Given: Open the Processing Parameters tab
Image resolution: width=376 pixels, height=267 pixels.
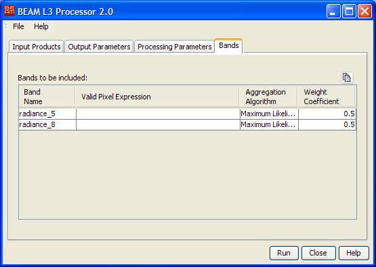Looking at the screenshot, I should 174,47.
